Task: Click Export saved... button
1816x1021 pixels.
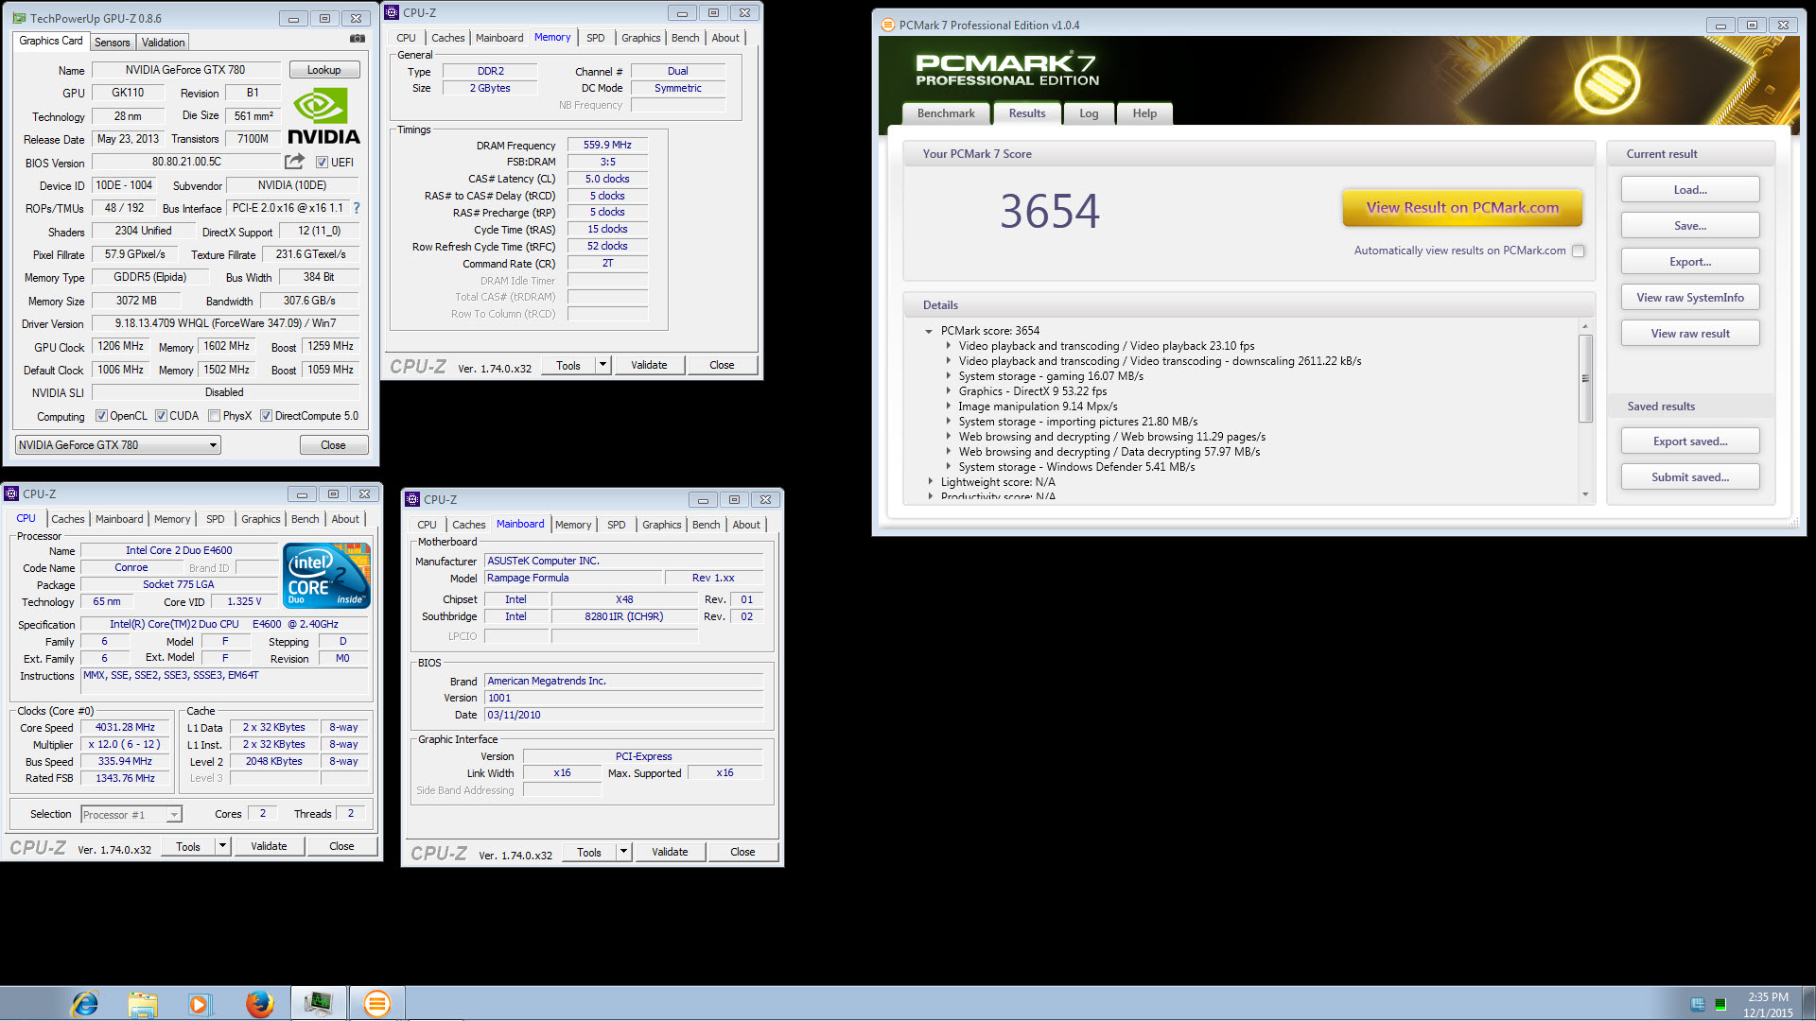Action: click(x=1690, y=441)
